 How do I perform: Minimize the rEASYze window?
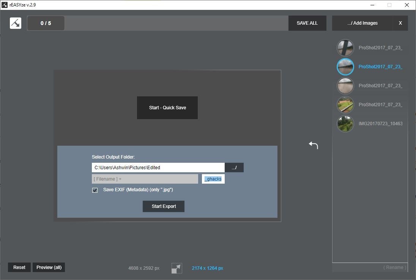point(372,5)
